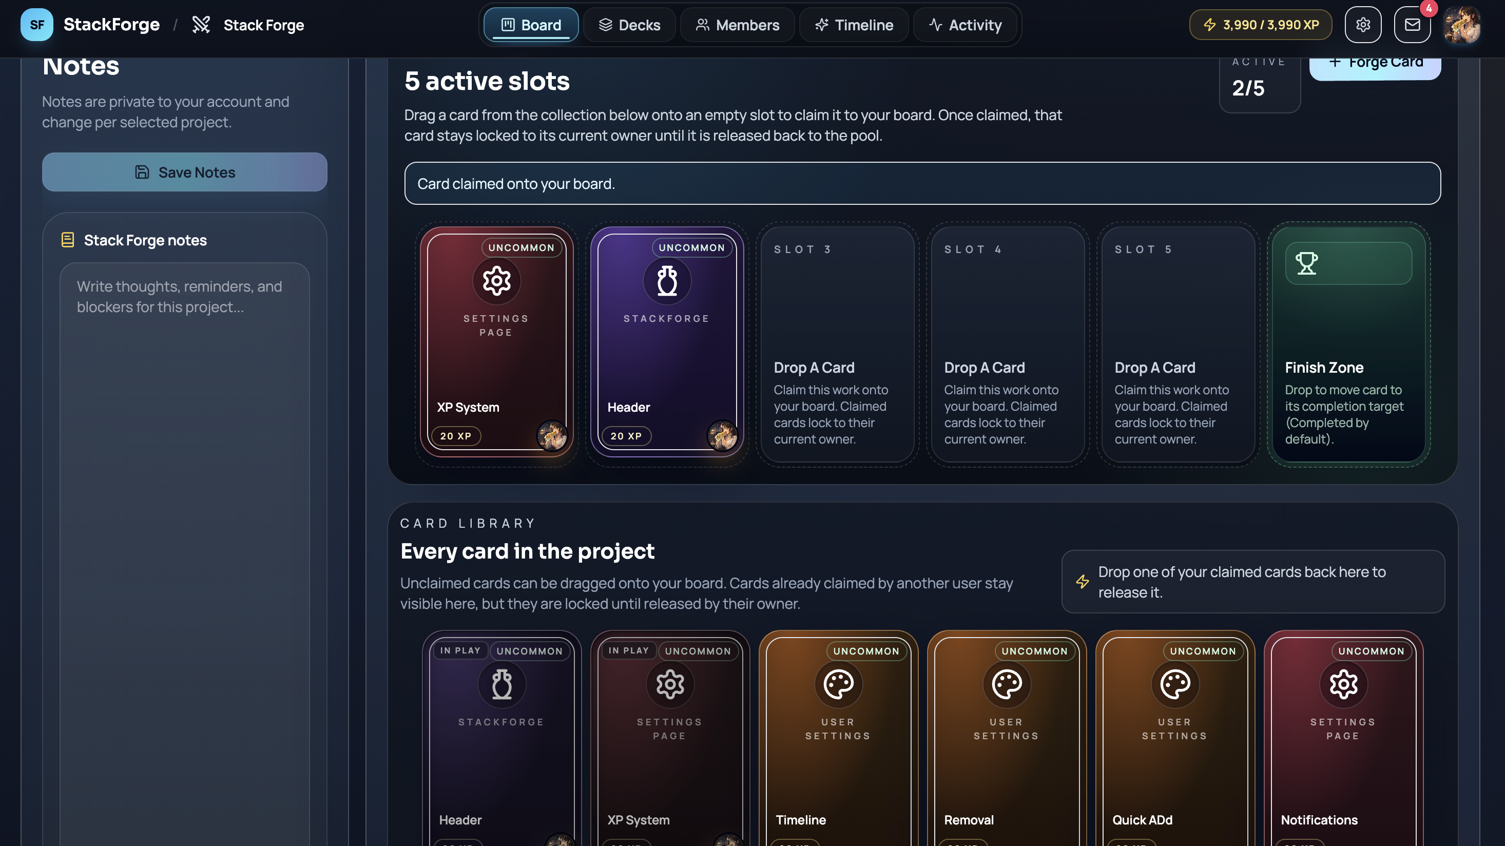Click gear icon on Notifications card
The height and width of the screenshot is (846, 1505).
tap(1343, 684)
